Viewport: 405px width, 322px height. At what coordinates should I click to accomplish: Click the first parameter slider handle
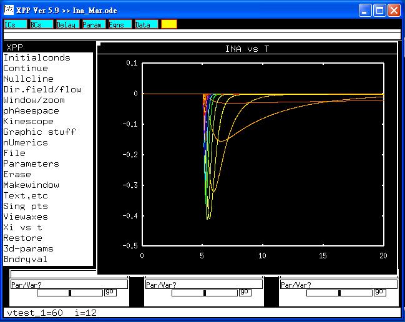coord(70,293)
